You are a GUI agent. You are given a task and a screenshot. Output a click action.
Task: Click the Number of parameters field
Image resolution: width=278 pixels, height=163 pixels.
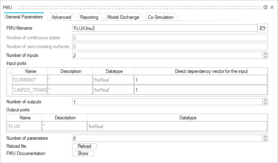coord(167,139)
